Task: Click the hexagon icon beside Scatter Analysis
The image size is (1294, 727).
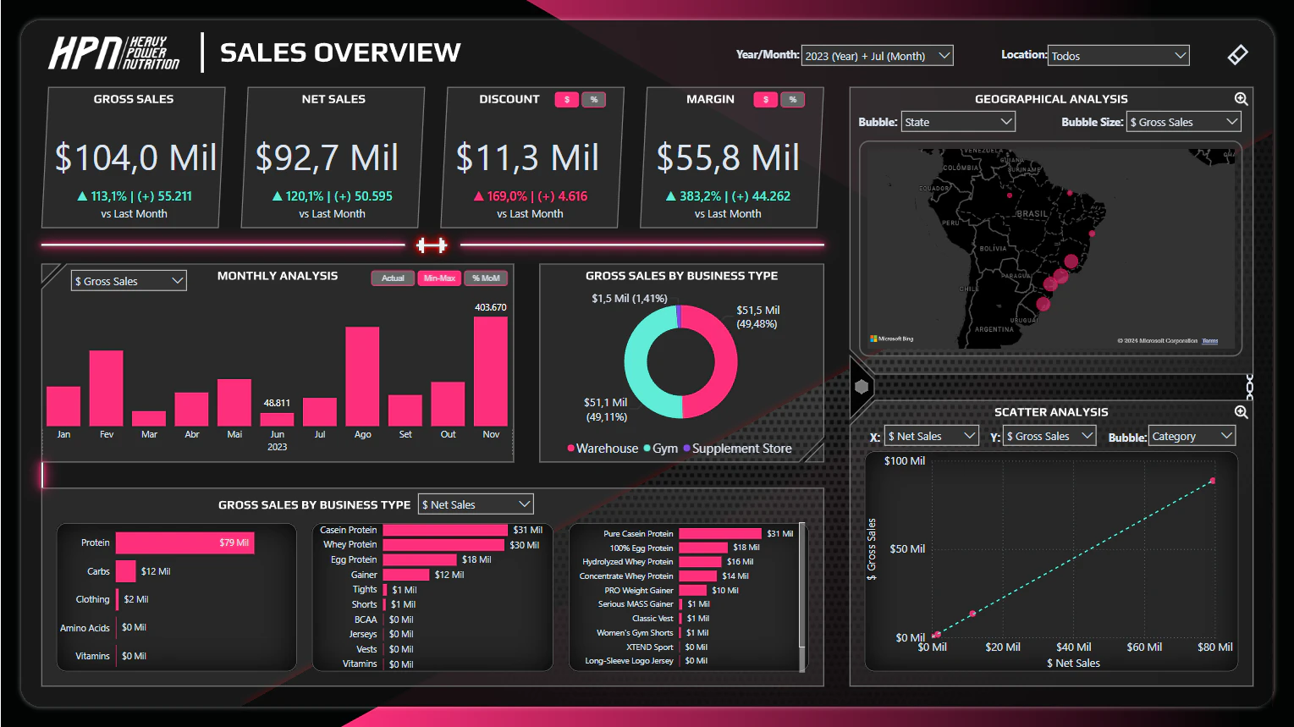Action: [x=862, y=387]
